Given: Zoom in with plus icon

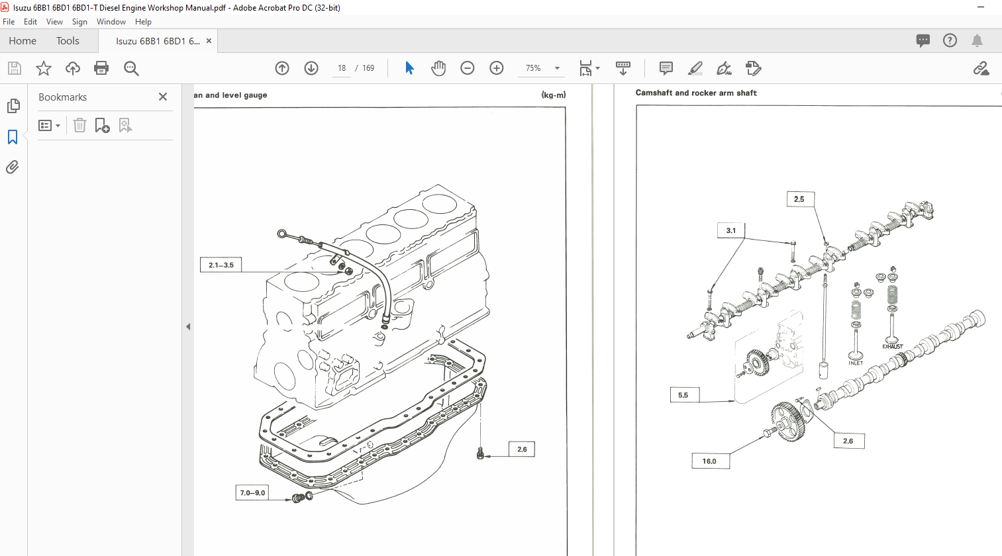Looking at the screenshot, I should tap(497, 68).
